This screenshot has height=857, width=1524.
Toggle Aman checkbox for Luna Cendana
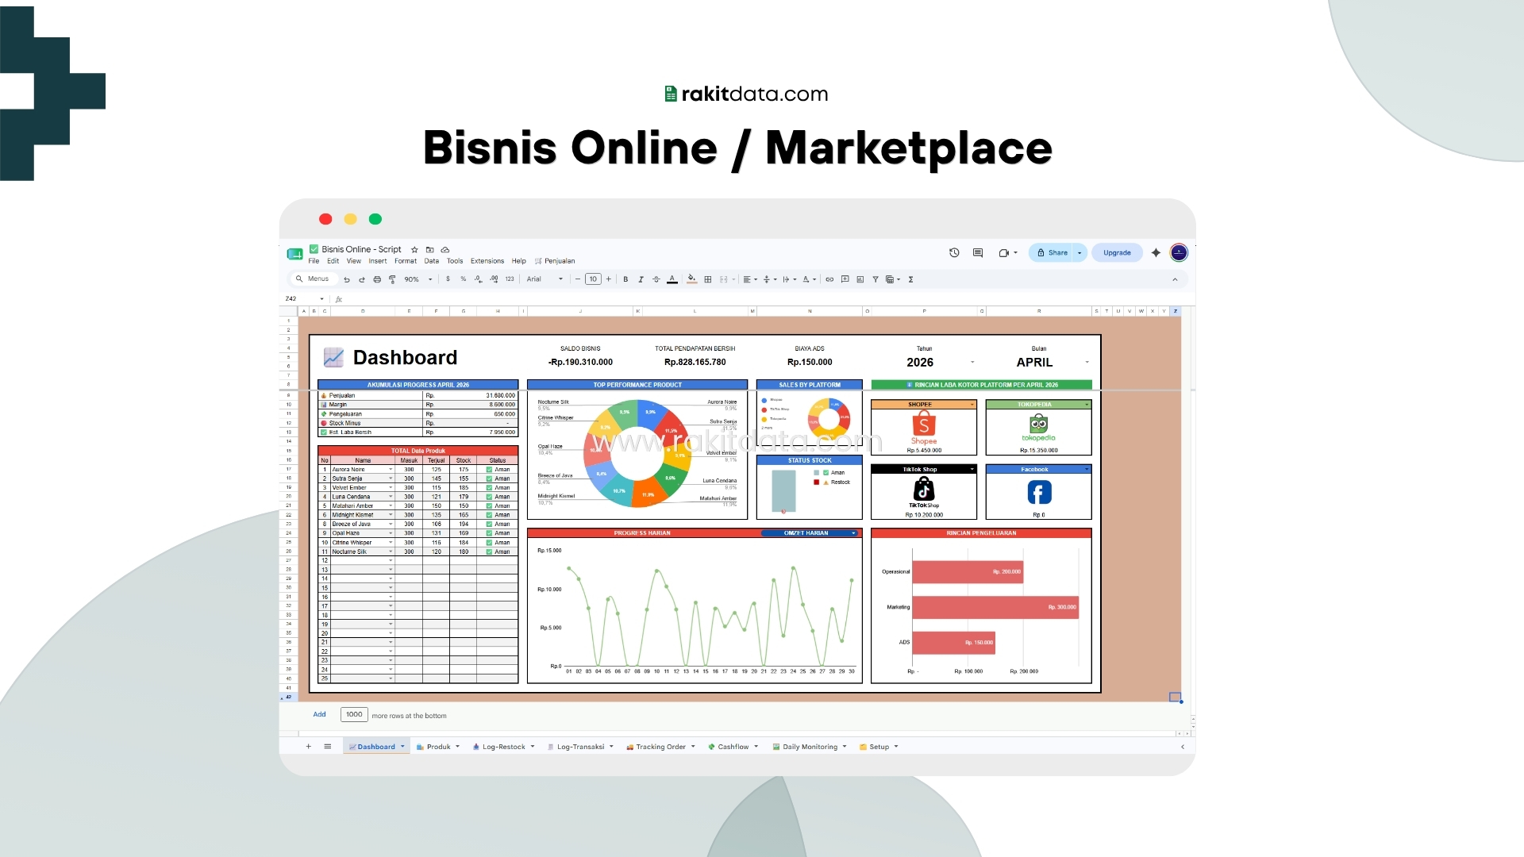point(489,497)
